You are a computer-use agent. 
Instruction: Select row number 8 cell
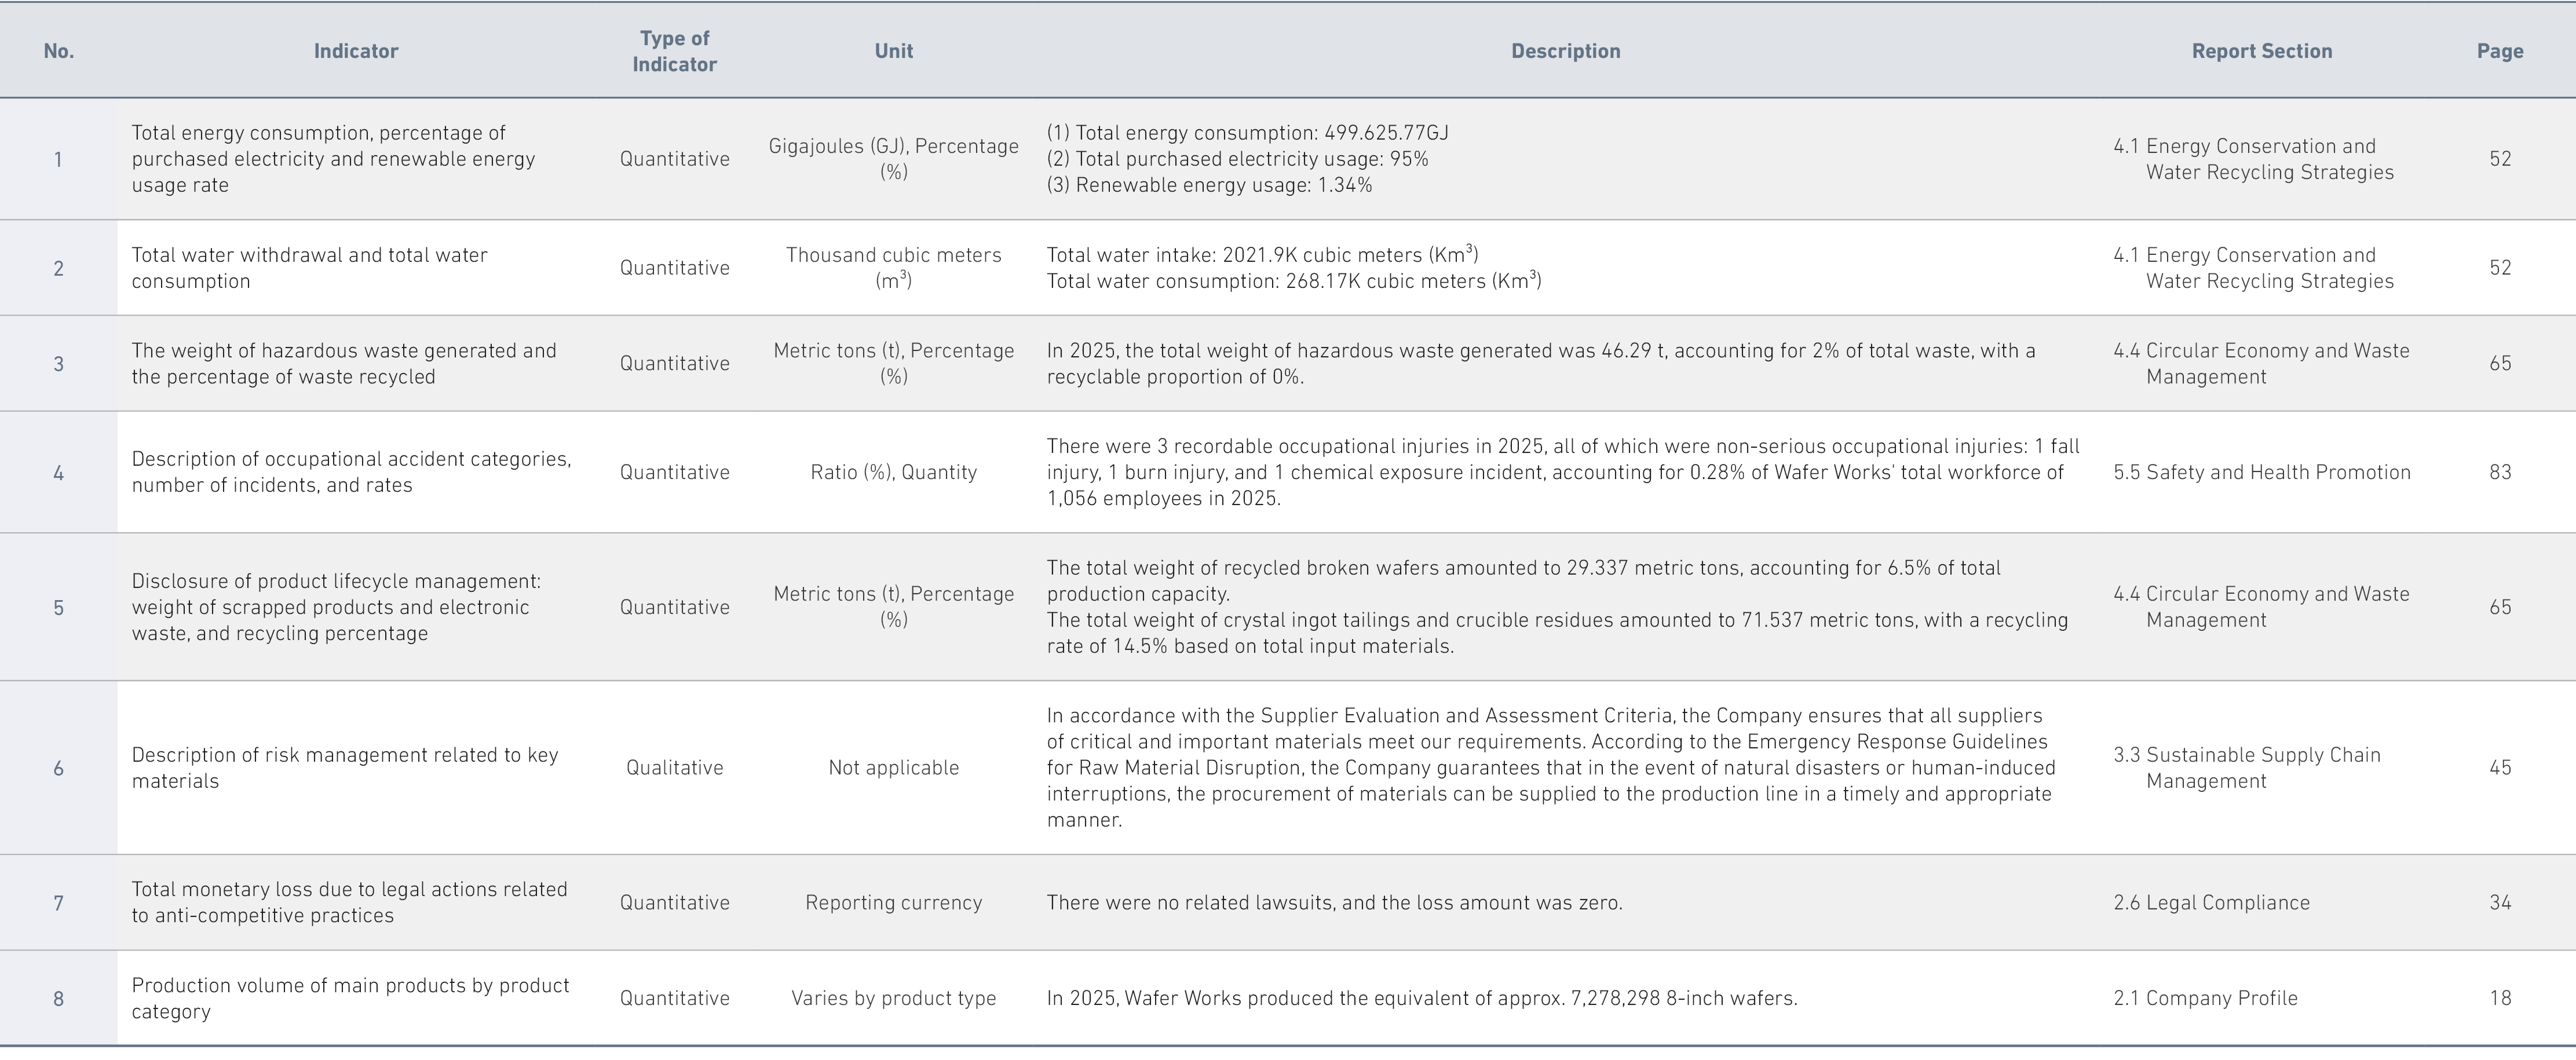click(58, 998)
